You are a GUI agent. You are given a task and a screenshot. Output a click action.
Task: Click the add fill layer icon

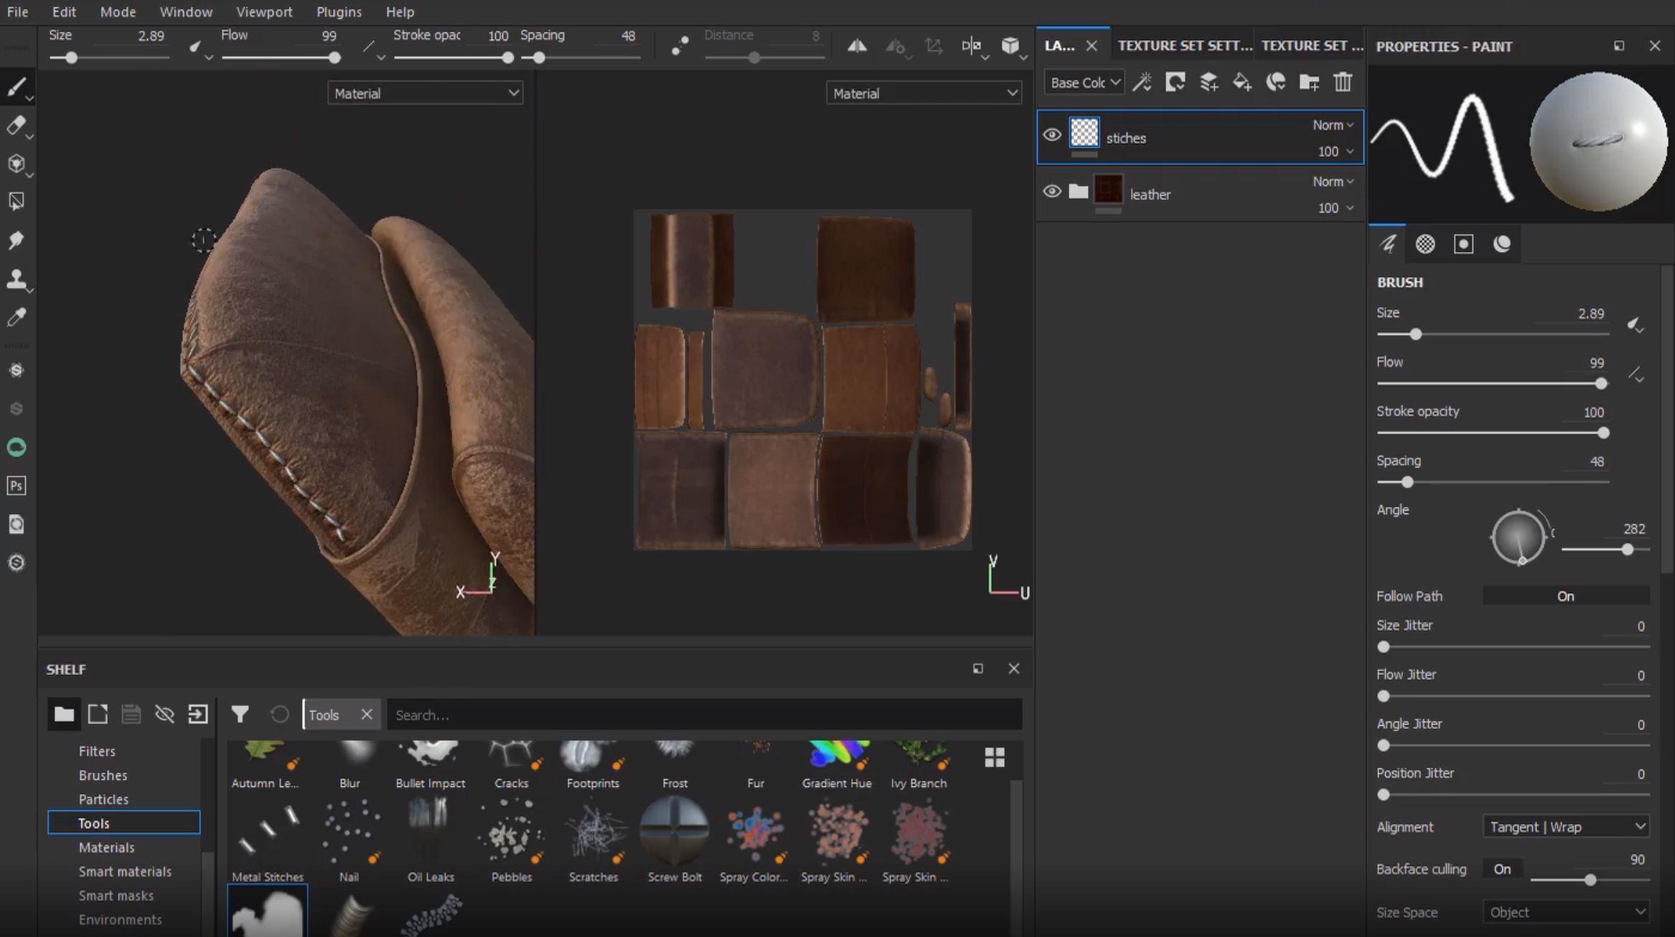pos(1242,82)
